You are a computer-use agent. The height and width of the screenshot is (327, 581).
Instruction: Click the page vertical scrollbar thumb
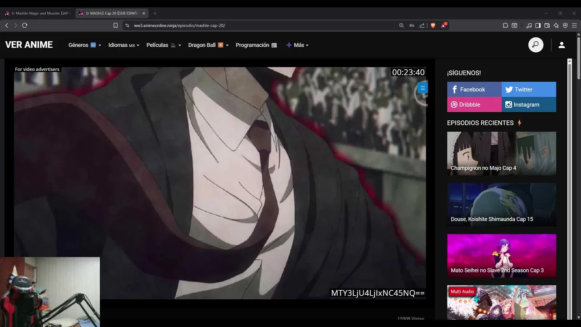tap(579, 59)
